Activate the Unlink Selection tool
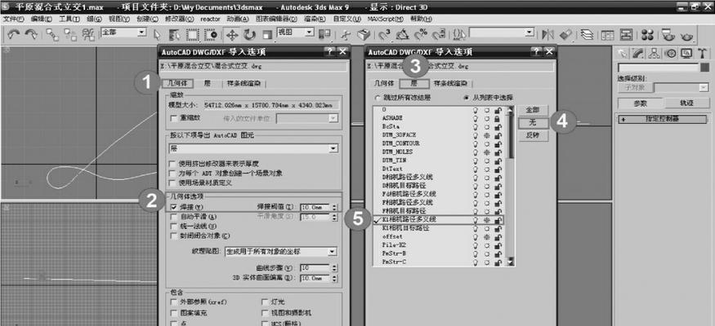The height and width of the screenshot is (326, 715). tap(70, 34)
